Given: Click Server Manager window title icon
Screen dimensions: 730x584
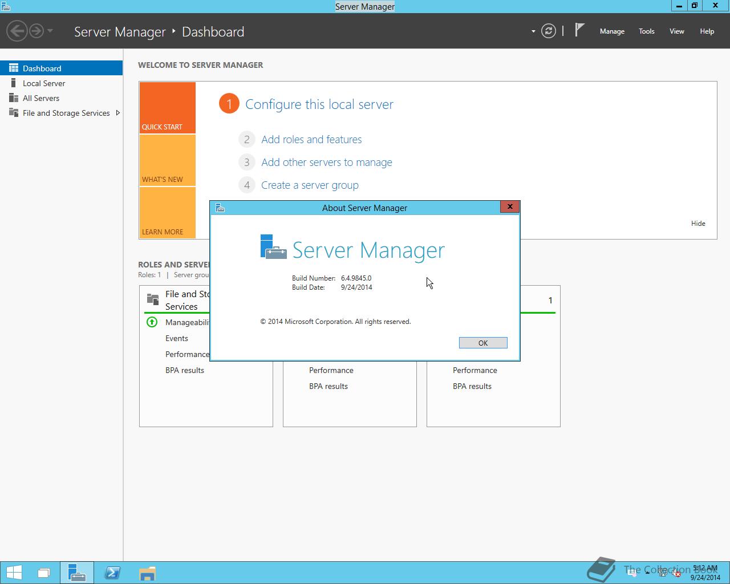Looking at the screenshot, I should [6, 6].
